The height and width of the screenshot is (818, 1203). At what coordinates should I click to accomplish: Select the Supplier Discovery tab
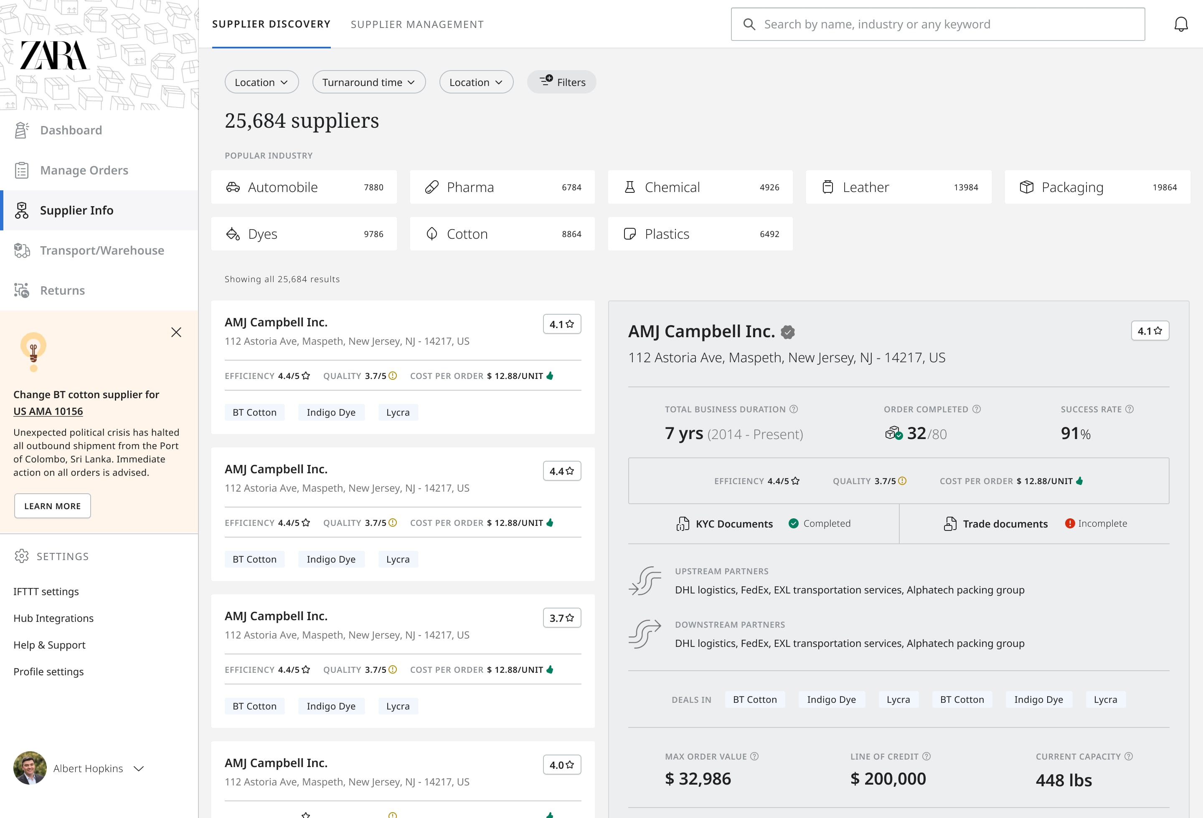coord(271,24)
